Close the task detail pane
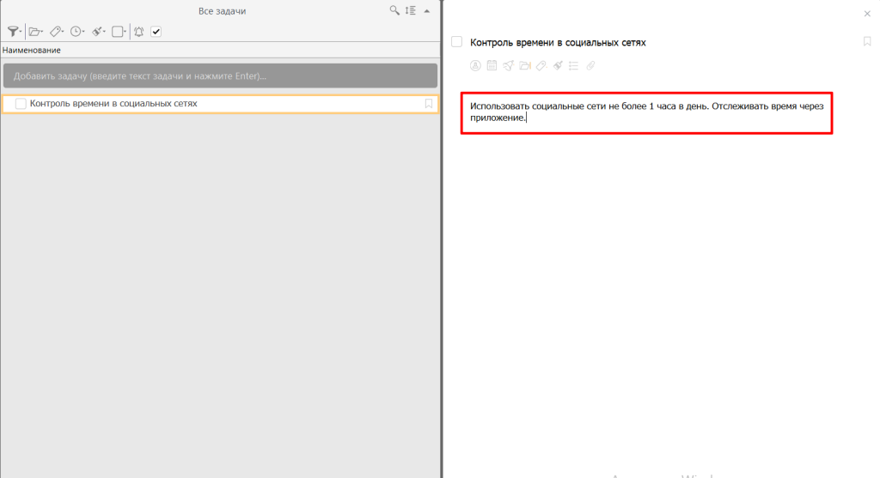 click(x=867, y=14)
